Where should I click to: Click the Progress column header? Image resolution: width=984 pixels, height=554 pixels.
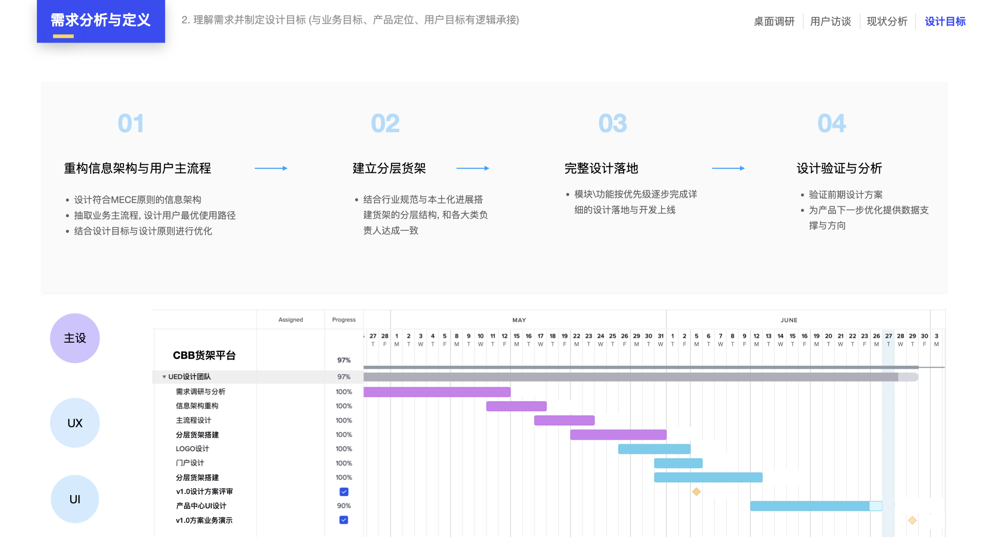(x=344, y=320)
